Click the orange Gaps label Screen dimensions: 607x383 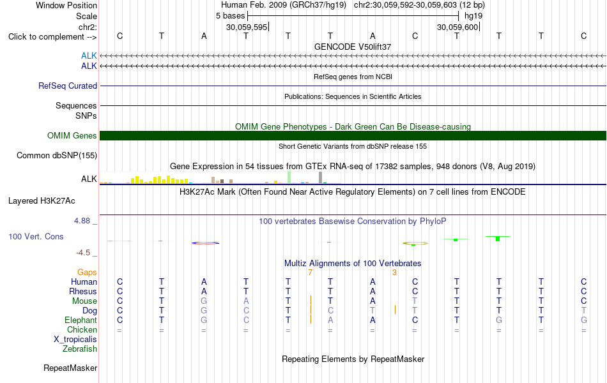click(87, 273)
